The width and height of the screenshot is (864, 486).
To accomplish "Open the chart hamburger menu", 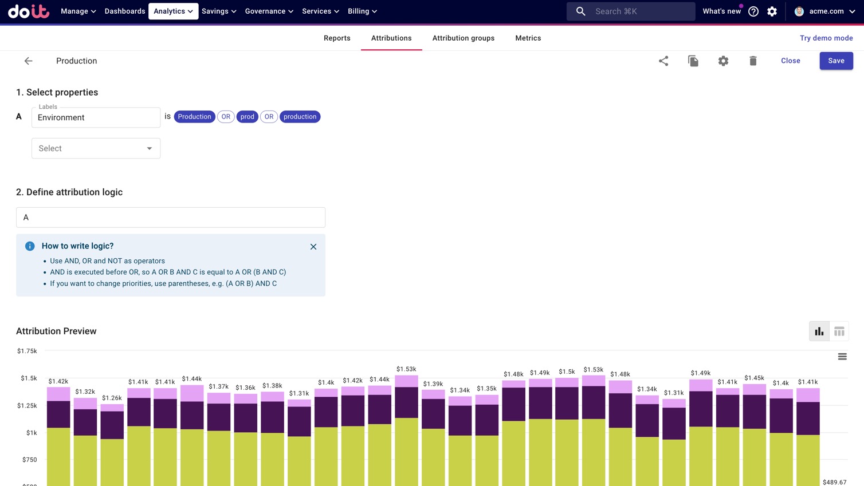I will point(842,357).
